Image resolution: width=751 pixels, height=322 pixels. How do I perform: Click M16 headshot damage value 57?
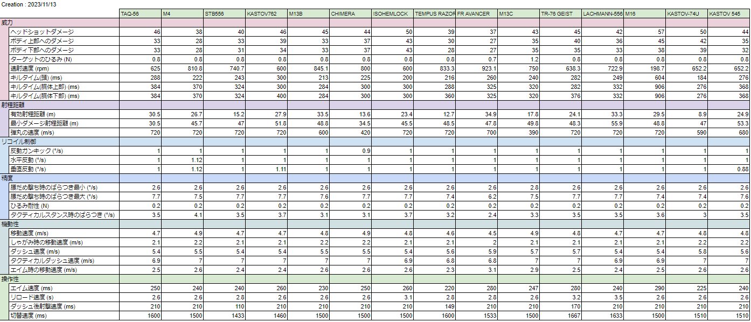point(644,32)
